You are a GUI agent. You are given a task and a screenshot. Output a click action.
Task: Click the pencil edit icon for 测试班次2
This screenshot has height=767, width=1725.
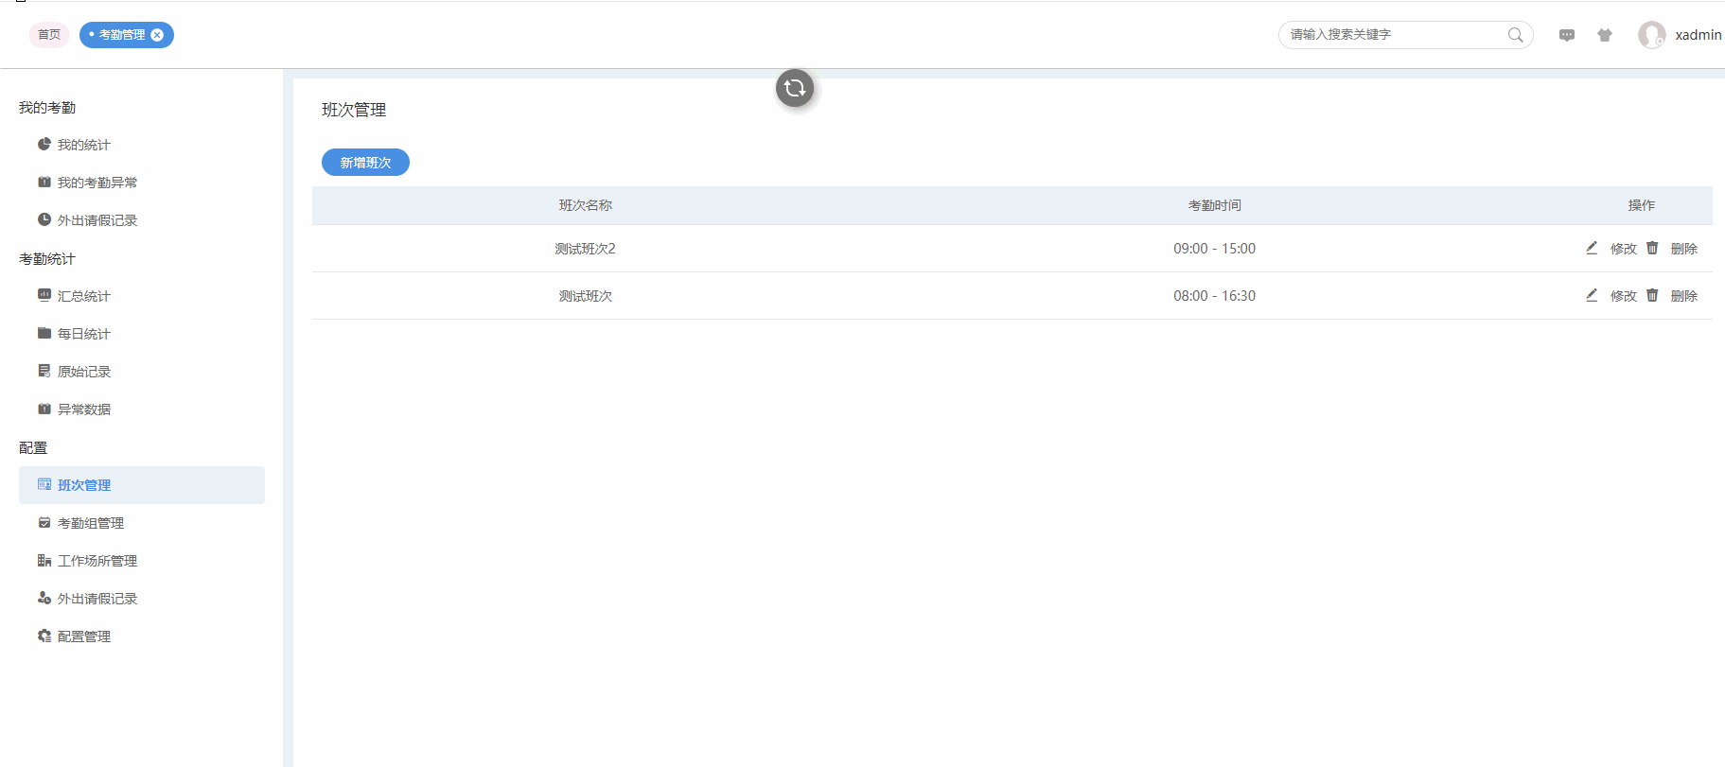(x=1592, y=248)
